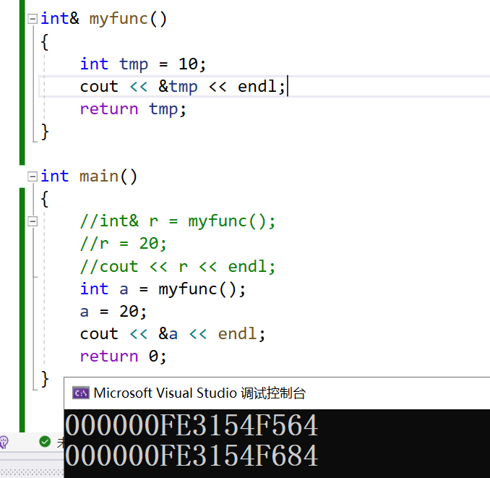Click the 'int main()' declaration
This screenshot has height=478, width=490.
(x=89, y=176)
